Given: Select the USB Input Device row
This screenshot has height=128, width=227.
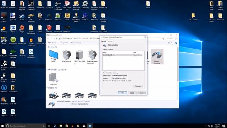Looking at the screenshot, I should tap(122, 55).
